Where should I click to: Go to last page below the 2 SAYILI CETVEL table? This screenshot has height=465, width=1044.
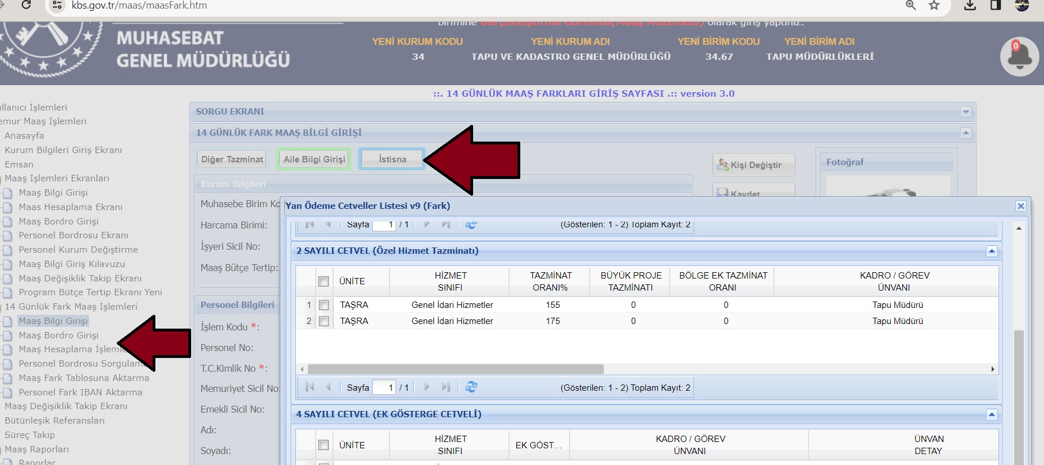coord(445,387)
